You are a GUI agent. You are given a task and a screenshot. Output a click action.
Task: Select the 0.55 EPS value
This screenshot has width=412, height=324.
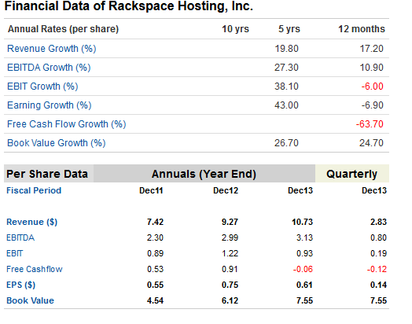point(155,285)
